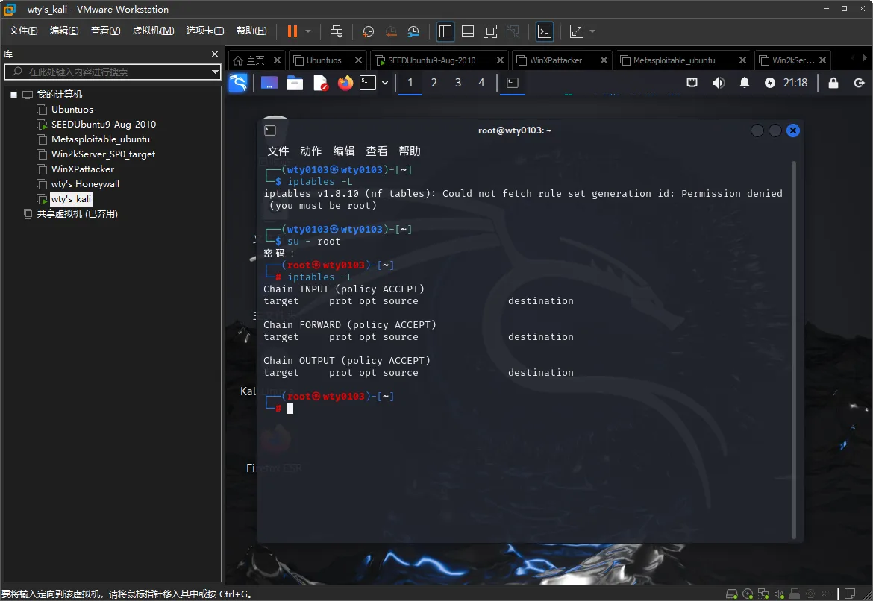The width and height of the screenshot is (873, 601).
Task: Select Metasploitable_ubuntu in the library tree
Action: [93, 139]
